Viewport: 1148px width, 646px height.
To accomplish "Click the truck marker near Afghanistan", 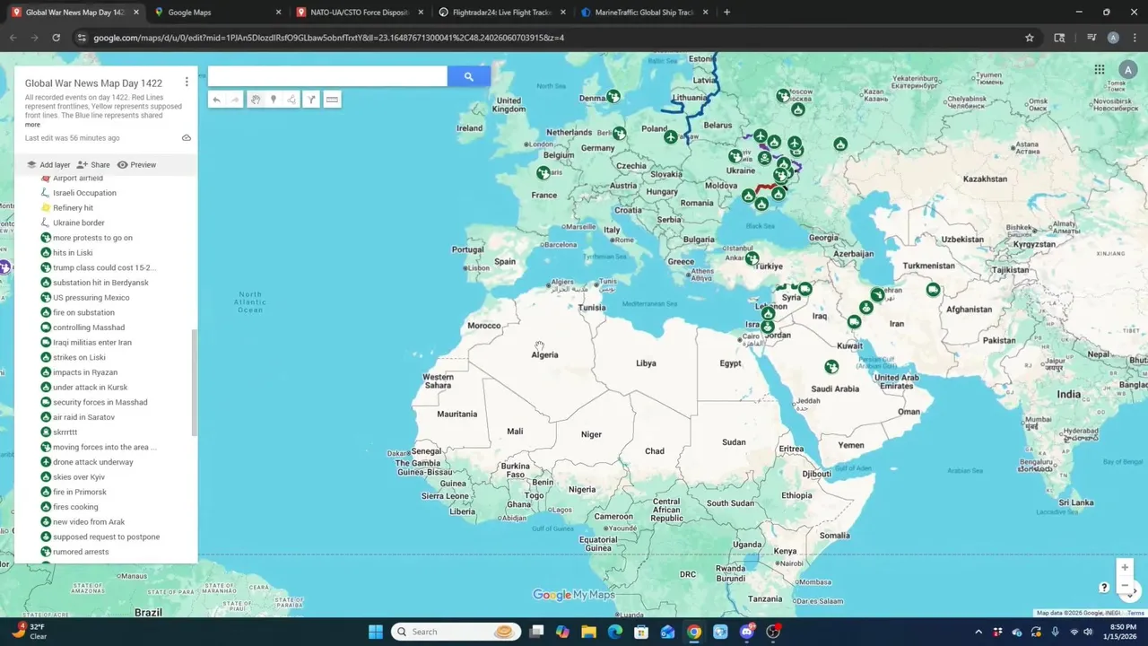I will 933,290.
